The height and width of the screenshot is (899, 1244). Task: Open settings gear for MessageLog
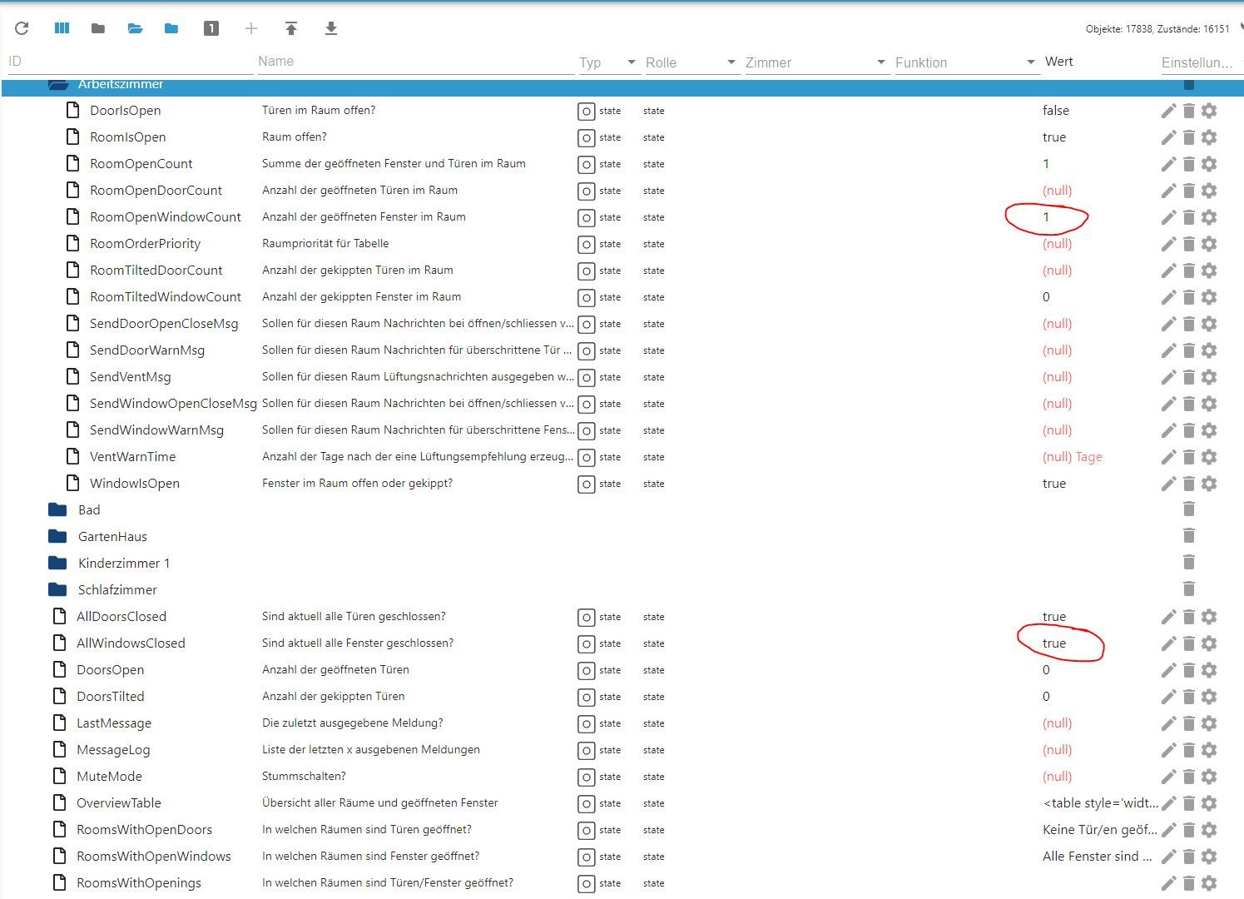coord(1210,750)
